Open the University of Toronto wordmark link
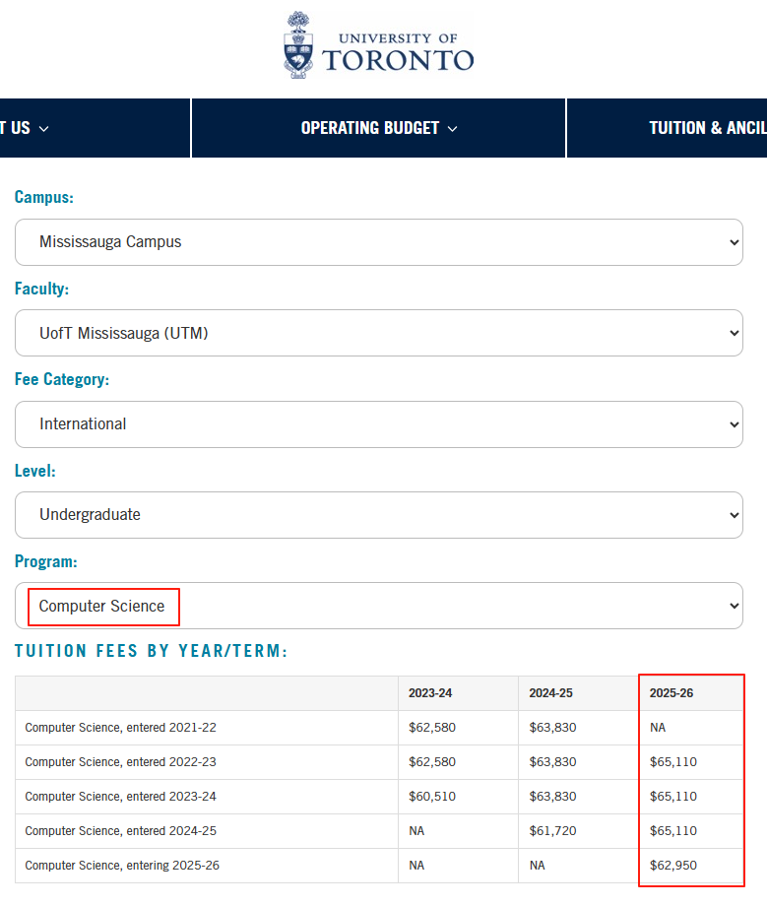This screenshot has width=767, height=906. 398,52
